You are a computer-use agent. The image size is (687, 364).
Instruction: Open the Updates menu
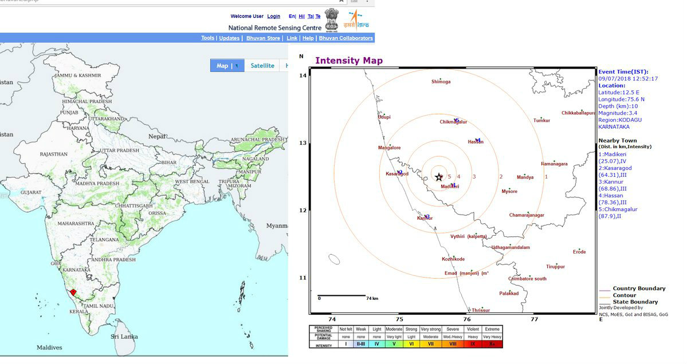(x=229, y=38)
